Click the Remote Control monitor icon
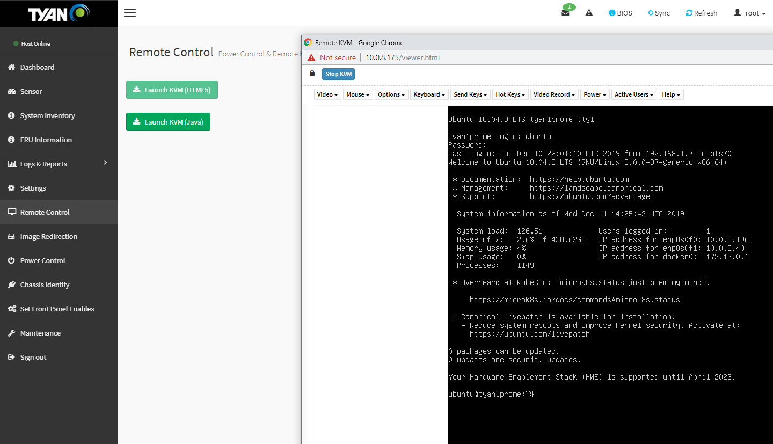 11,212
